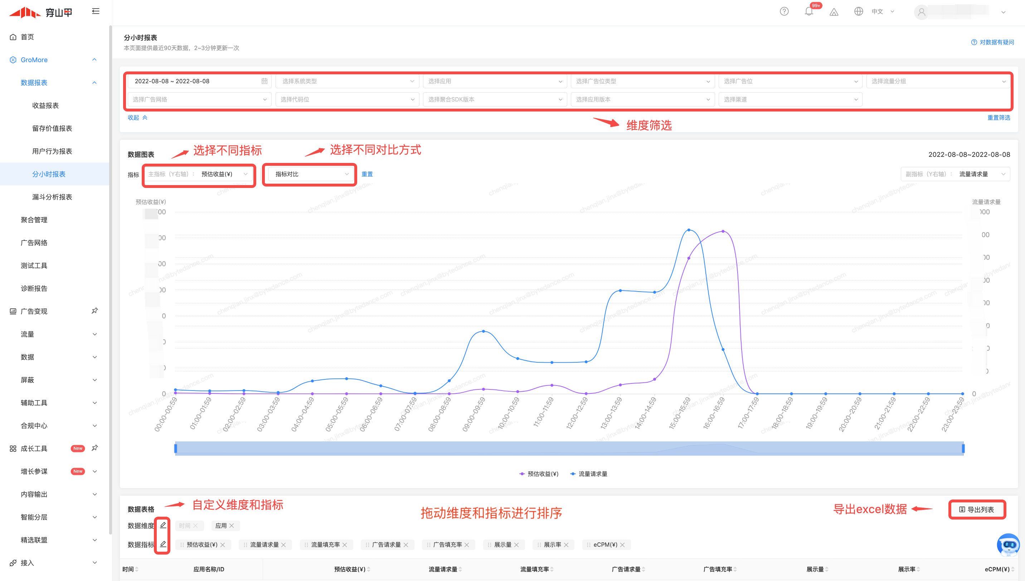Click the globe language icon

858,11
